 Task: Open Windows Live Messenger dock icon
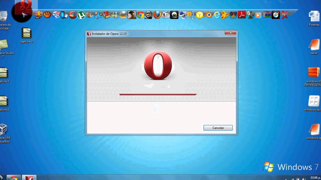pyautogui.click(x=115, y=15)
